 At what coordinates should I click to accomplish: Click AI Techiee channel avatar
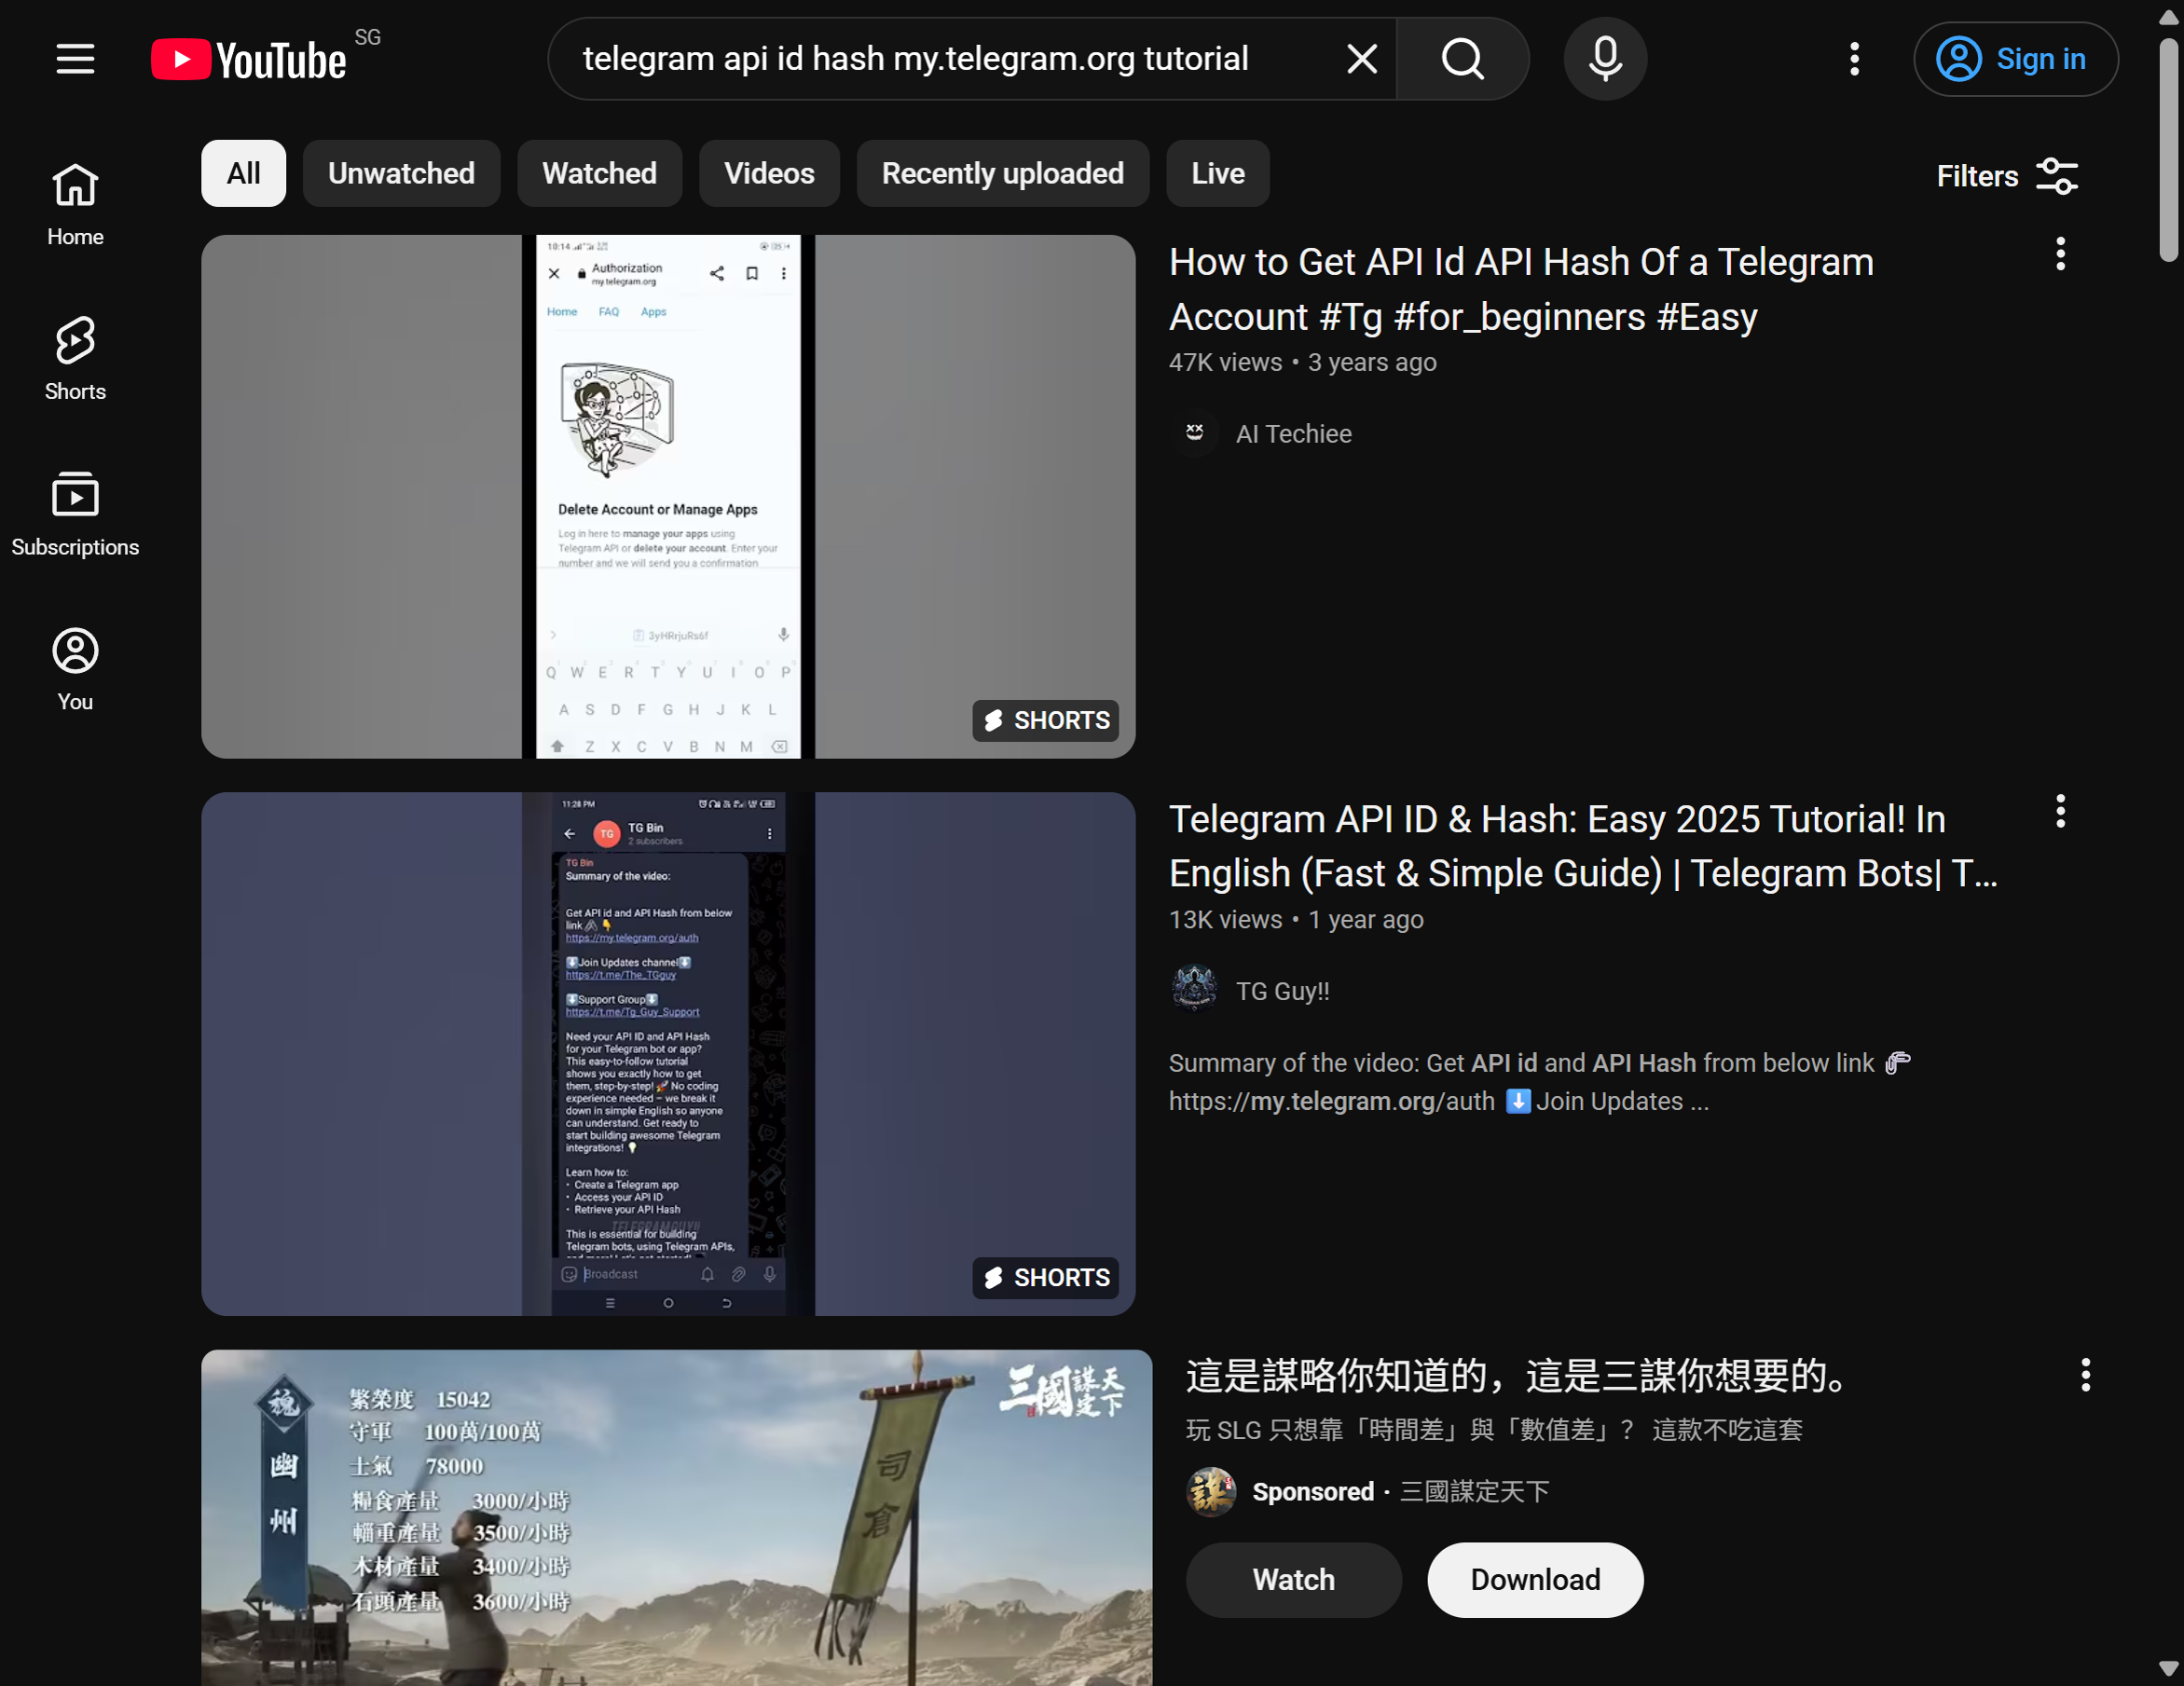(1194, 433)
